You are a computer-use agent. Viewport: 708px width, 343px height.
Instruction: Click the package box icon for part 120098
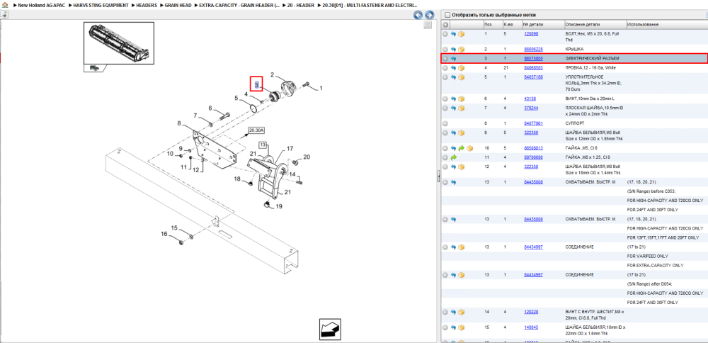(462, 34)
